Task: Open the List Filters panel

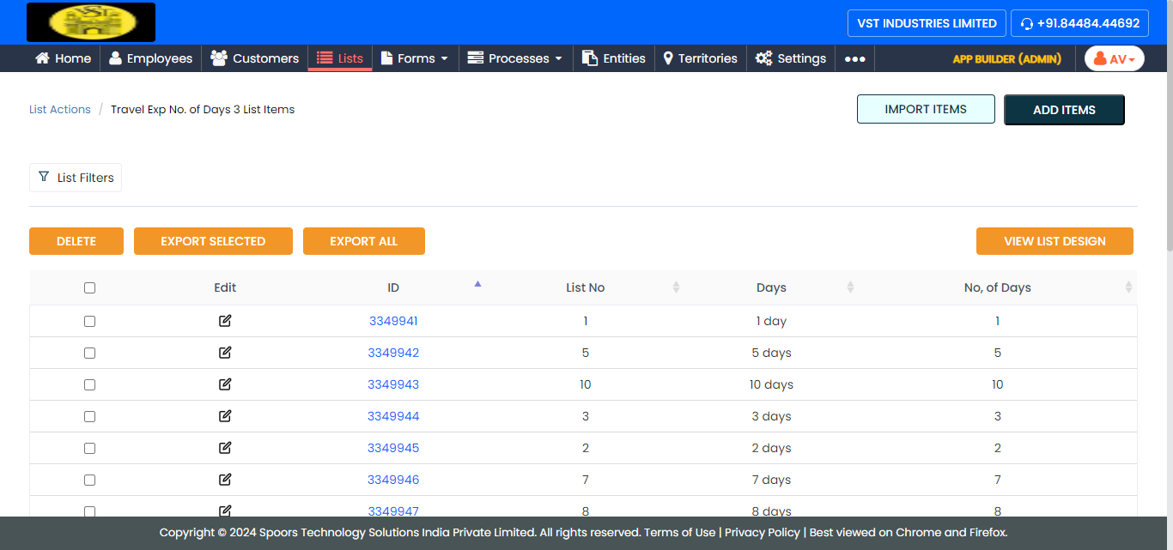Action: point(76,178)
